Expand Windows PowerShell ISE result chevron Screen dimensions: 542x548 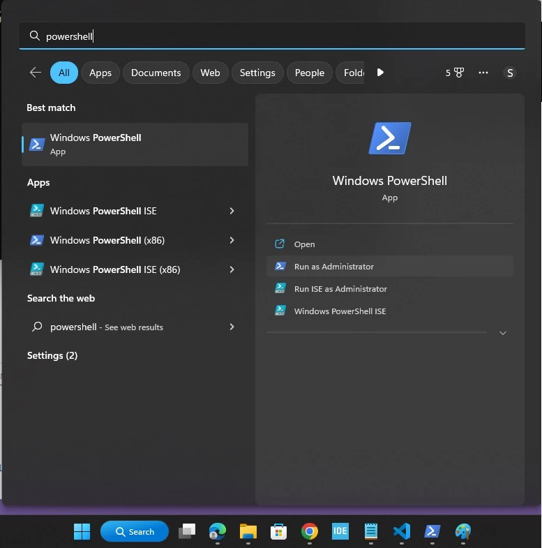(x=232, y=211)
